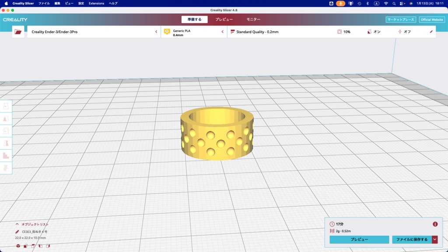Image resolution: width=448 pixels, height=252 pixels.
Task: Switch to left side view cube icon
Action: [x=40, y=246]
